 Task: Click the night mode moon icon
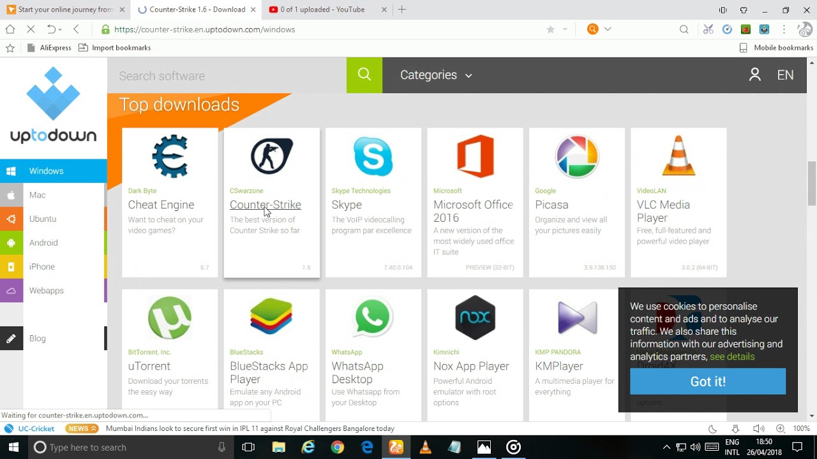[713, 429]
